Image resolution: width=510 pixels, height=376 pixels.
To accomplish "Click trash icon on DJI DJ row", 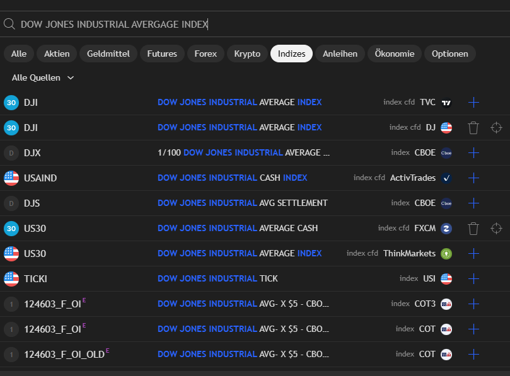I will coord(473,128).
